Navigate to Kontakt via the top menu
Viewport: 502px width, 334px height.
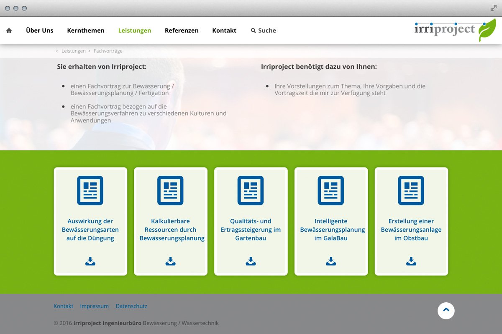point(224,30)
